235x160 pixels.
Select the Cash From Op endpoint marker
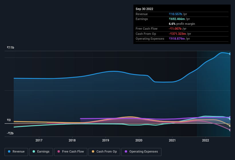tap(230, 126)
